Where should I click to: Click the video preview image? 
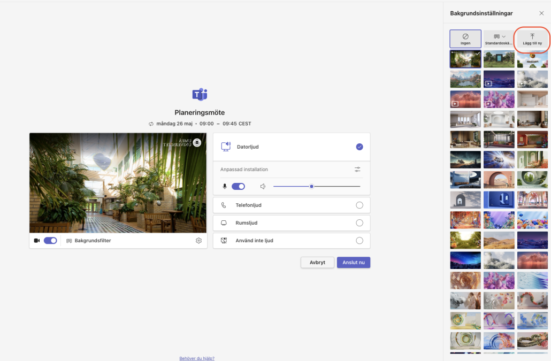click(x=118, y=183)
